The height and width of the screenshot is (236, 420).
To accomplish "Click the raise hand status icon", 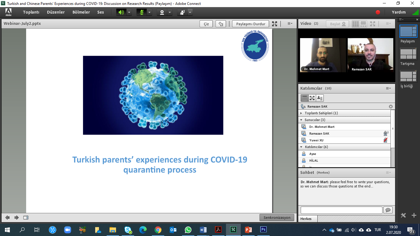I will (x=182, y=12).
